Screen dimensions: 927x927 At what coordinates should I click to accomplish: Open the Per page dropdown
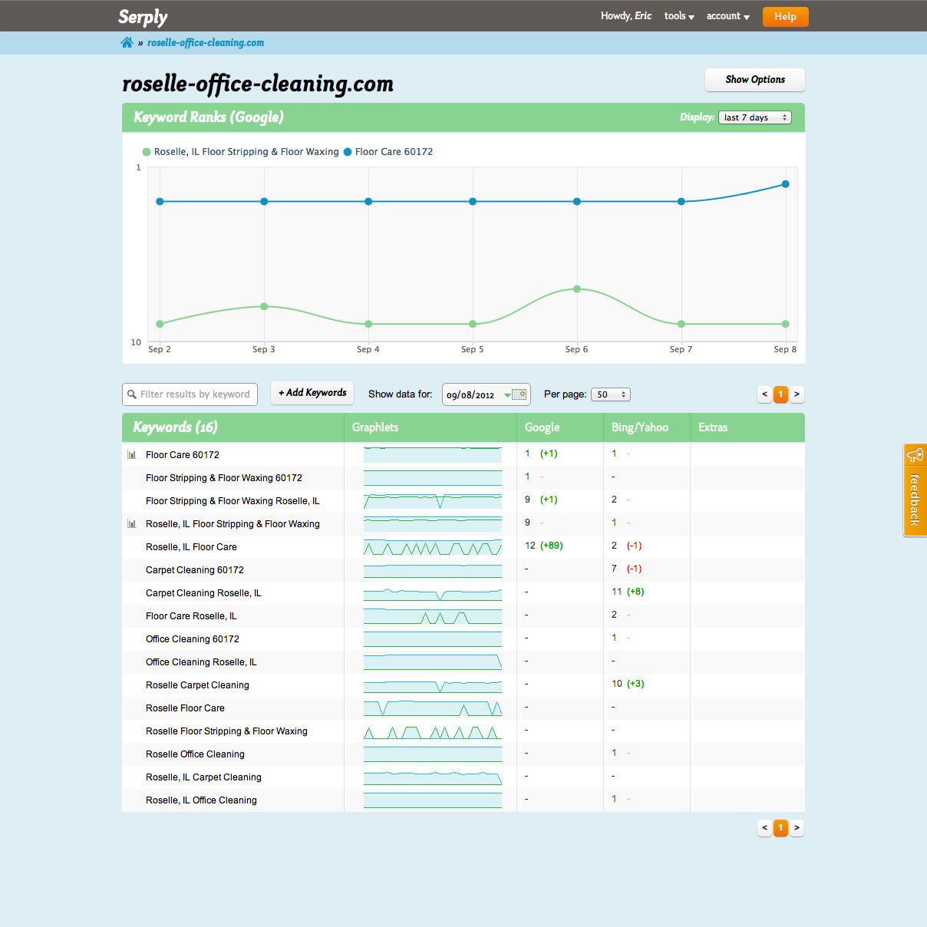point(611,394)
